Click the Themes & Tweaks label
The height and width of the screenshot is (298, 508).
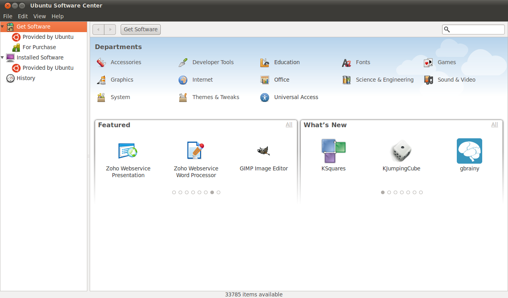point(216,97)
